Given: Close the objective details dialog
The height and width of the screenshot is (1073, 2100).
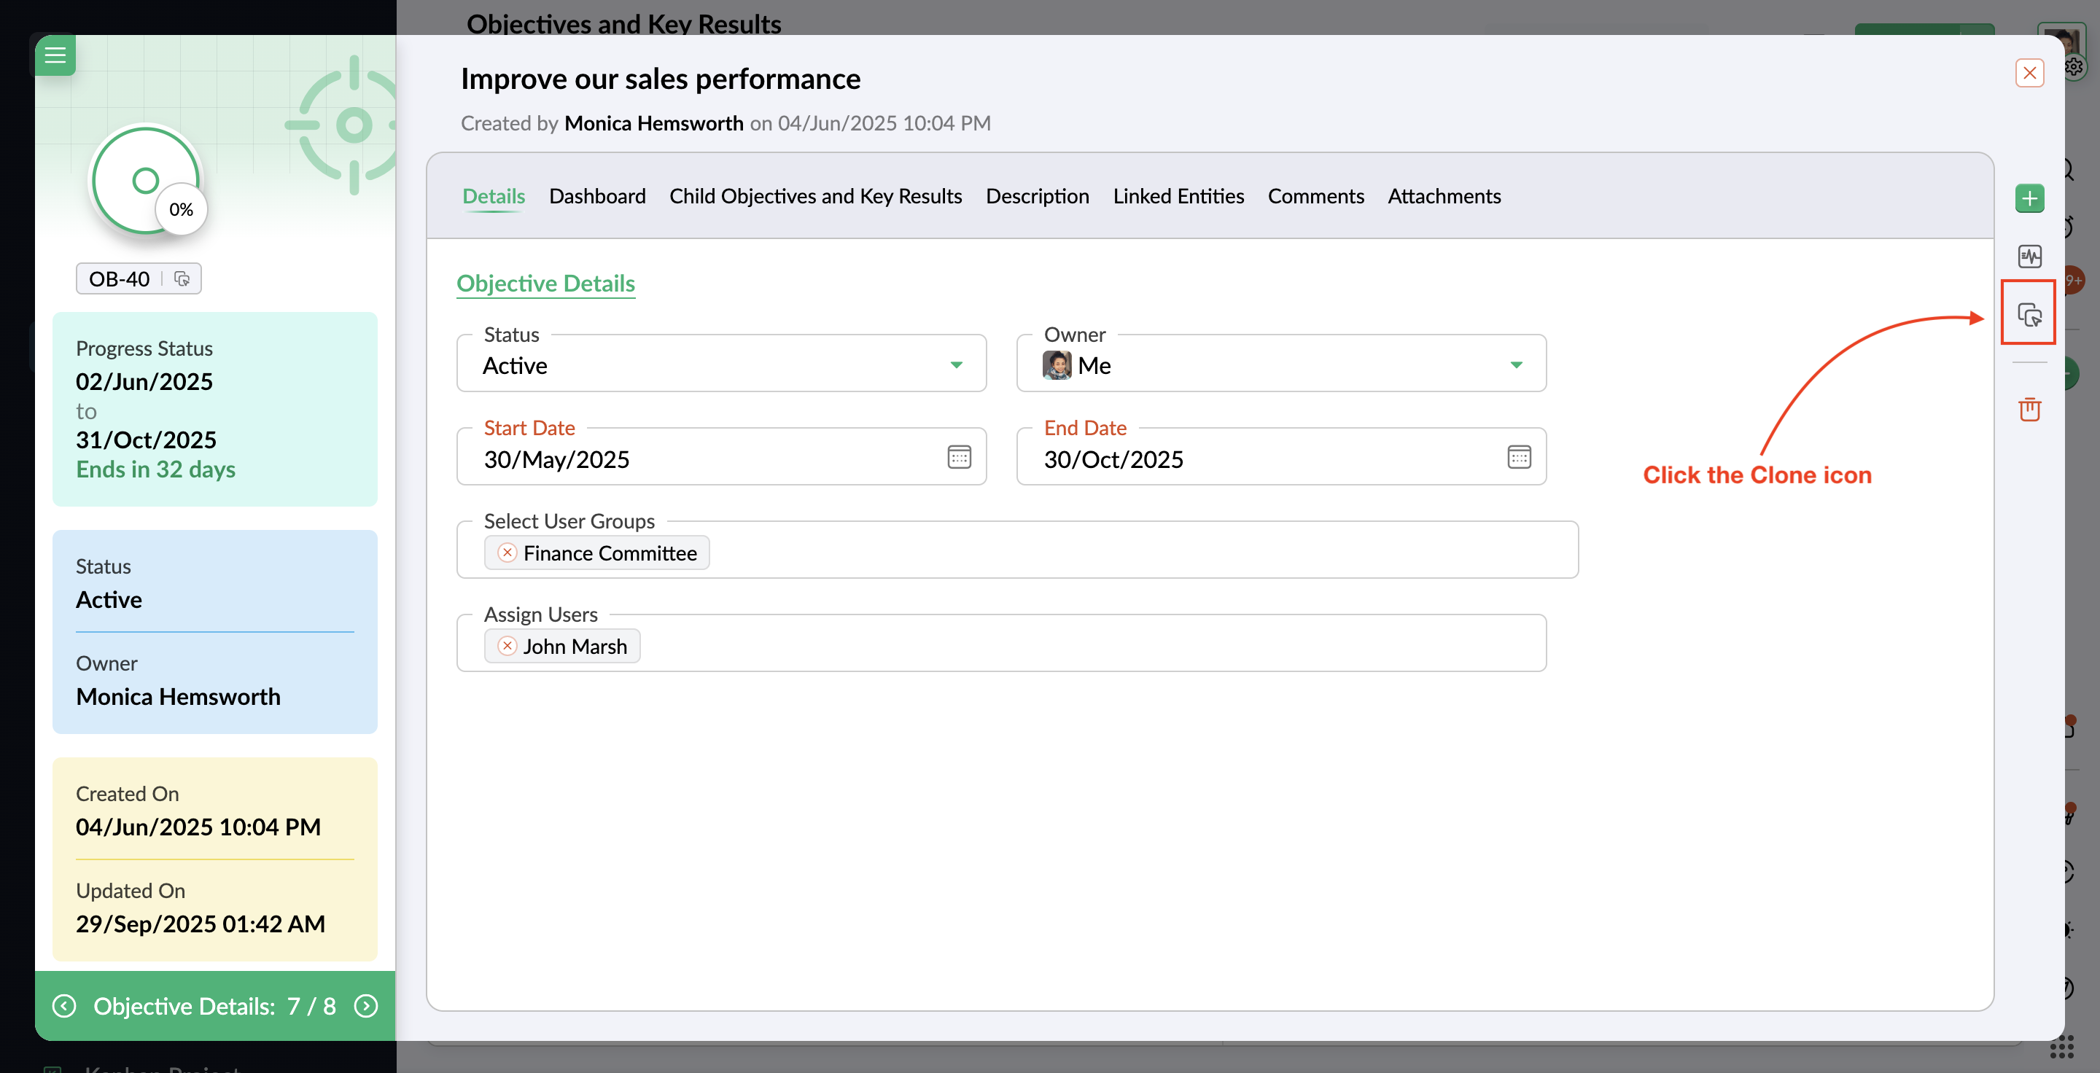Looking at the screenshot, I should pyautogui.click(x=2029, y=74).
